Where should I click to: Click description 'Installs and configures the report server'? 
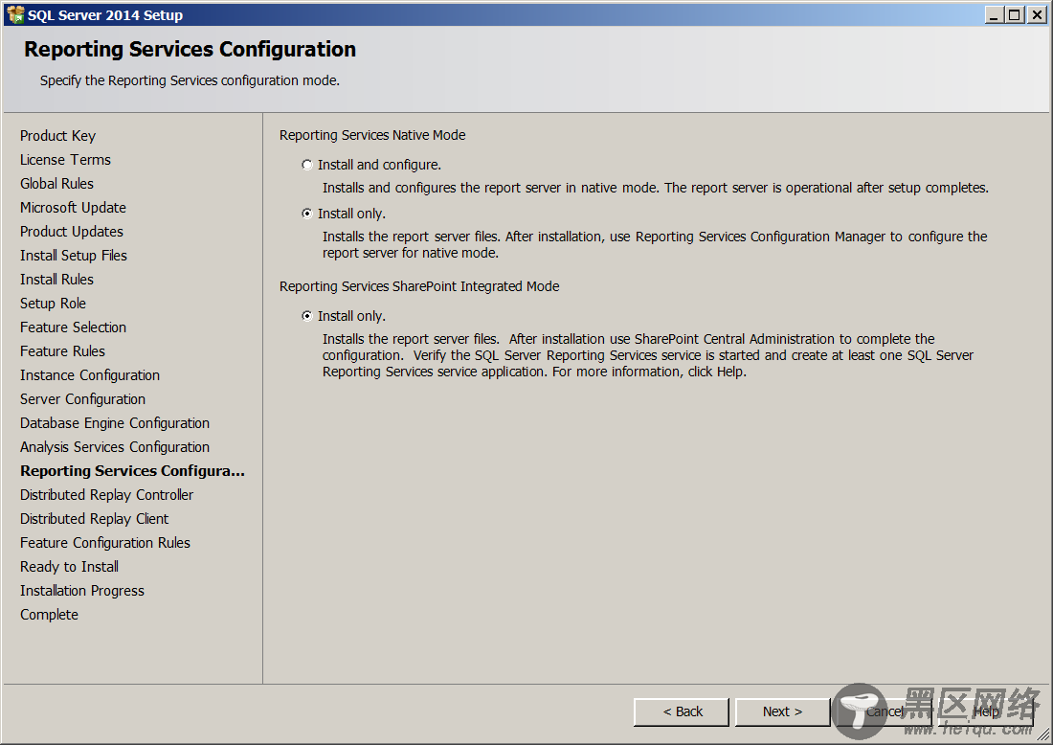tap(656, 188)
